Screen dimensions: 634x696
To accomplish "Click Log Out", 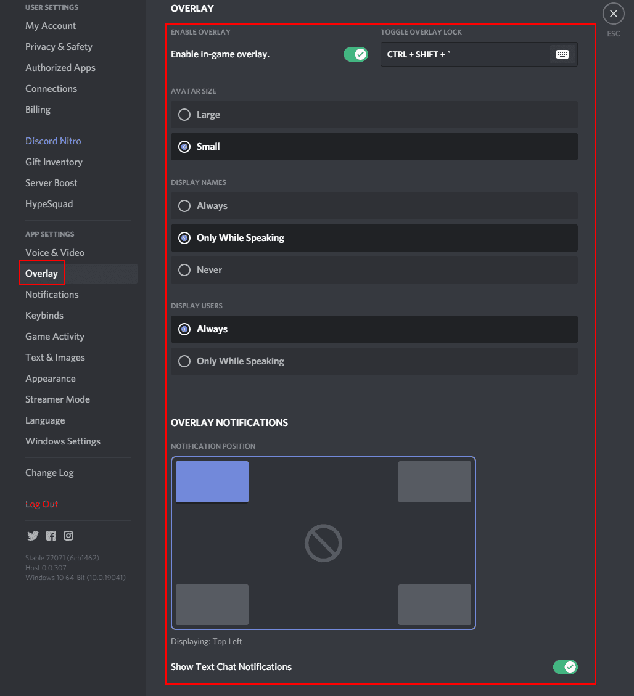I will pyautogui.click(x=41, y=504).
